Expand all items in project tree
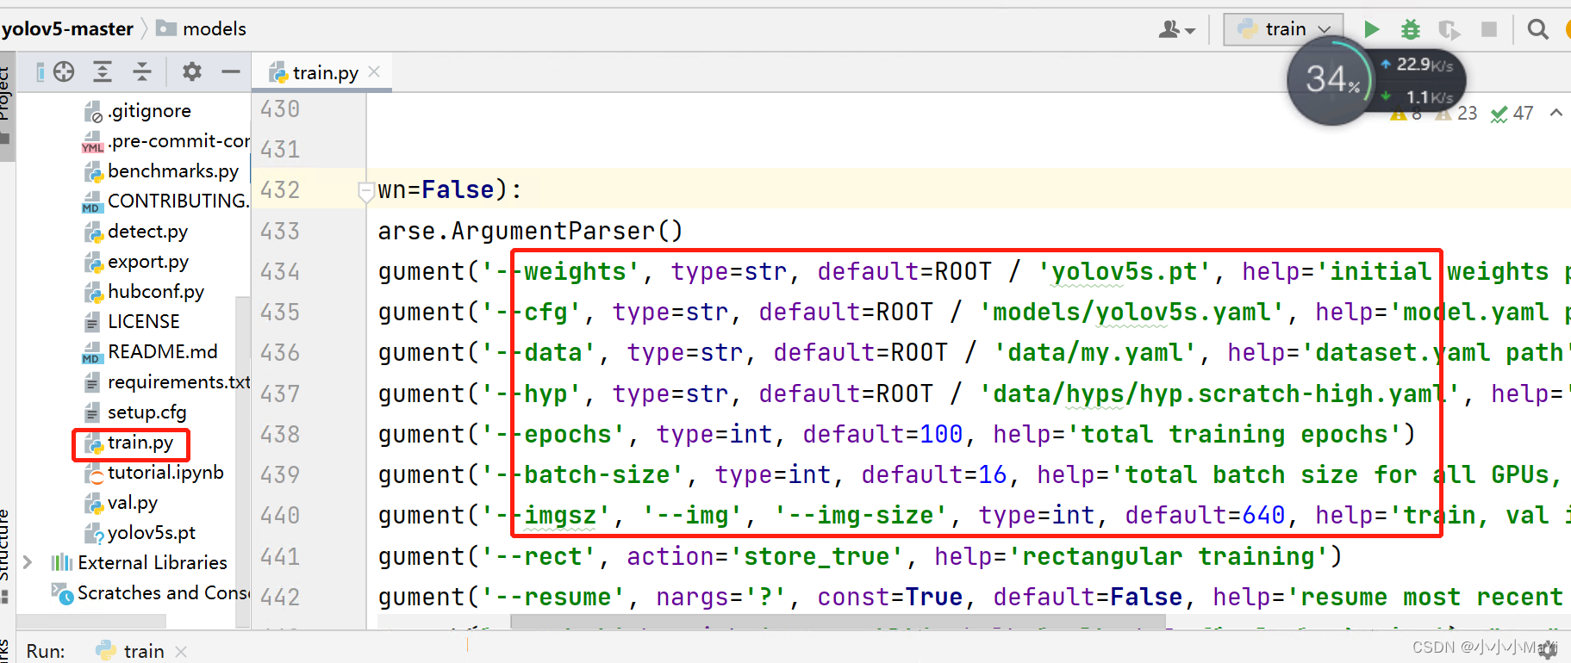 [103, 71]
